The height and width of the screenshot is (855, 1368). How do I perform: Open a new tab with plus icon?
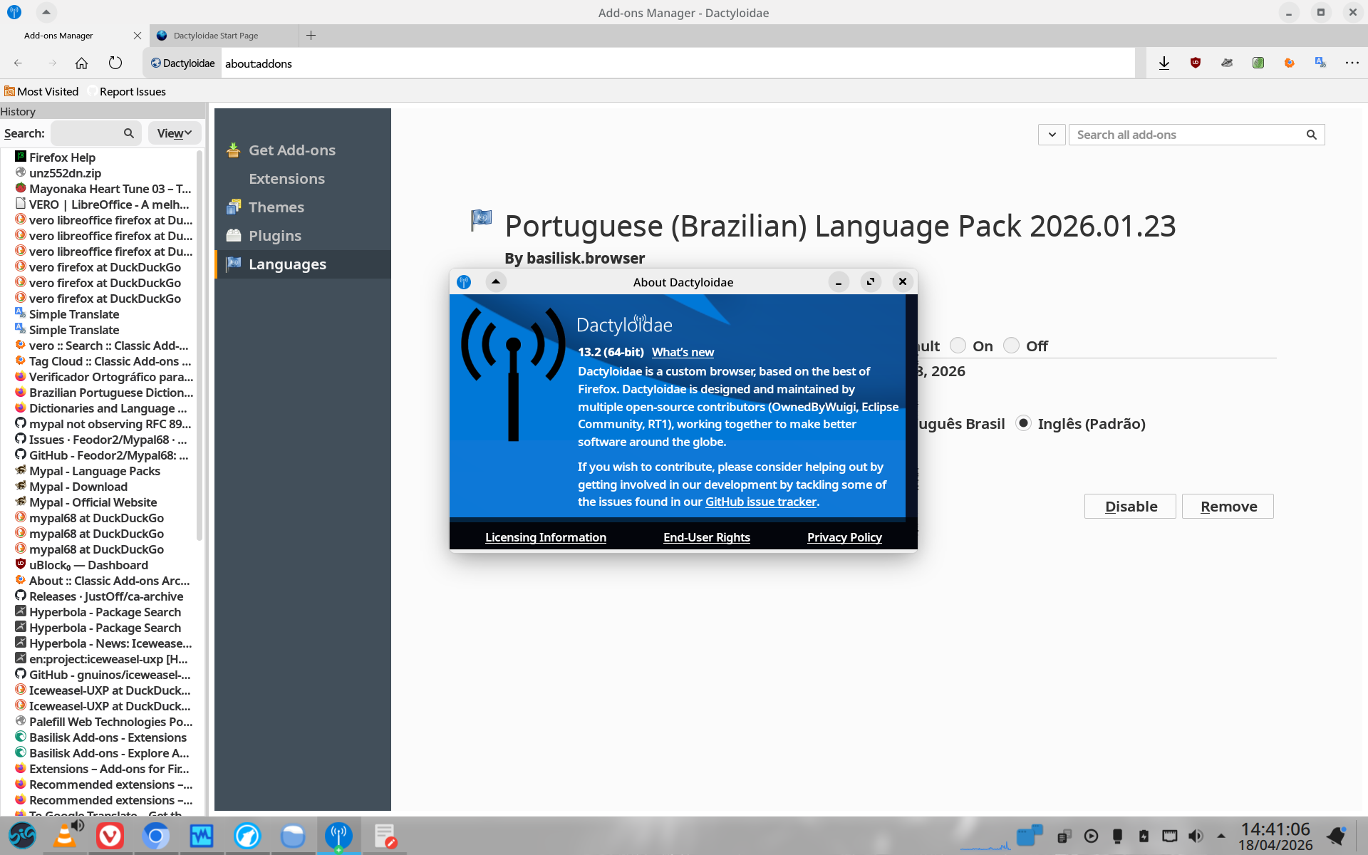pyautogui.click(x=311, y=35)
